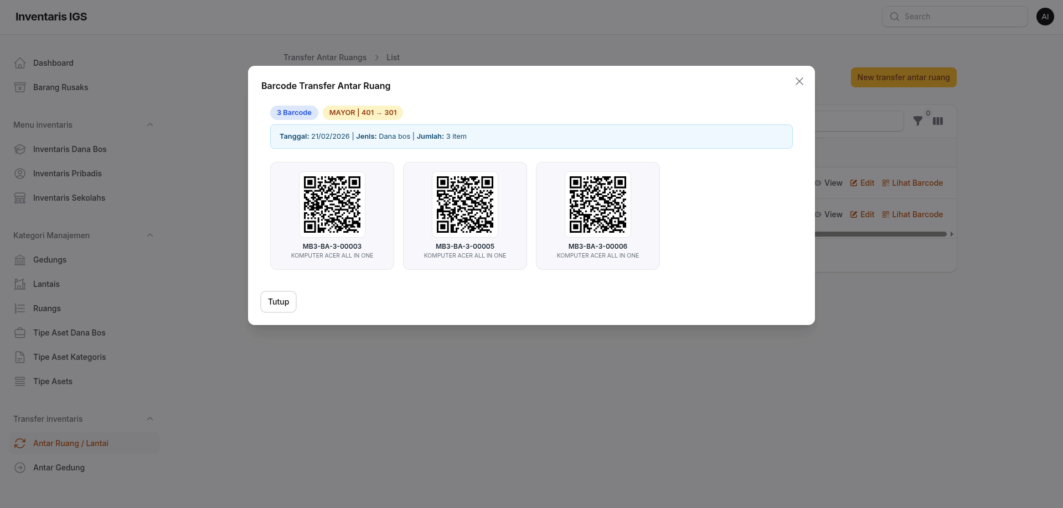
Task: Click the table horizontal scrollbar
Action: (x=881, y=234)
